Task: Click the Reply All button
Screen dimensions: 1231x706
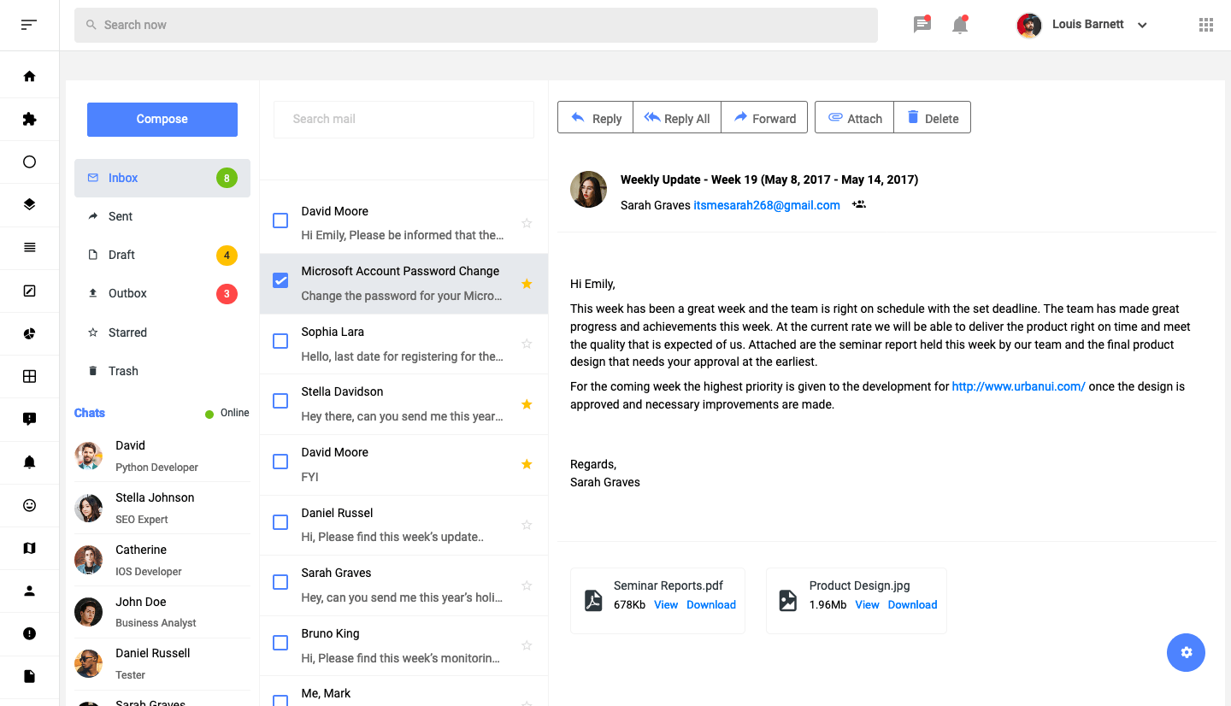Action: tap(677, 118)
